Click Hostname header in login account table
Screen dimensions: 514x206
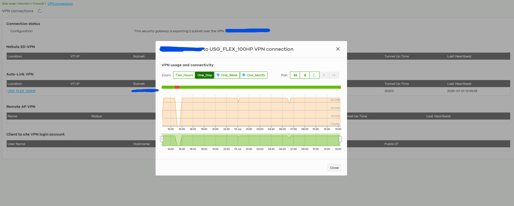[141, 144]
